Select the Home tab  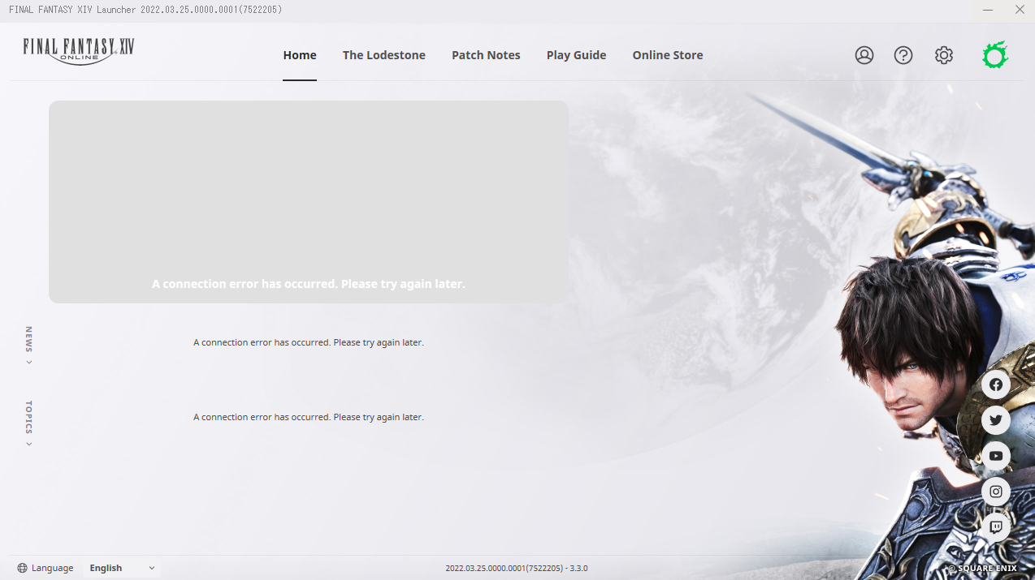(300, 55)
